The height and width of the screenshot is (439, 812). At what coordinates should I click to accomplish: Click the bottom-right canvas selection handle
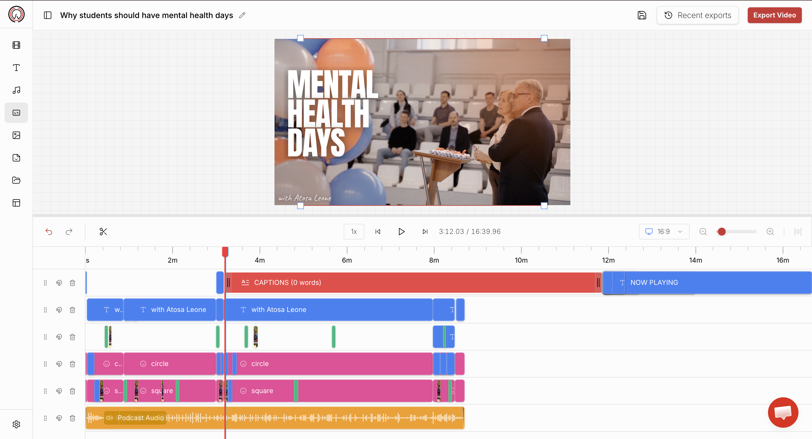point(544,206)
